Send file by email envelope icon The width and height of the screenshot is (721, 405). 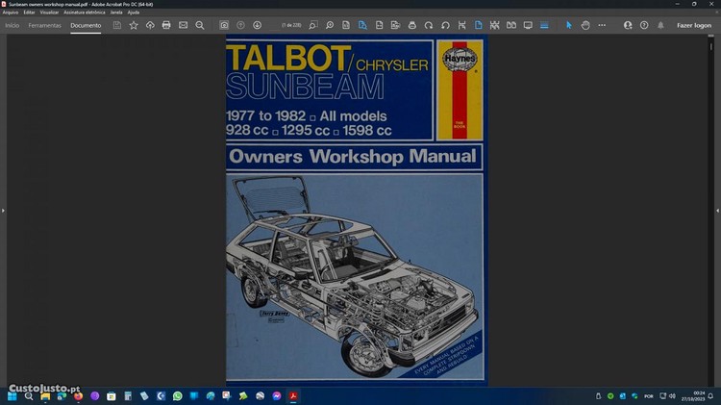[x=183, y=25]
